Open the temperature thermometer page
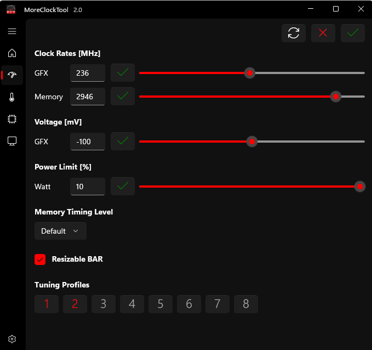This screenshot has width=372, height=350. [12, 97]
